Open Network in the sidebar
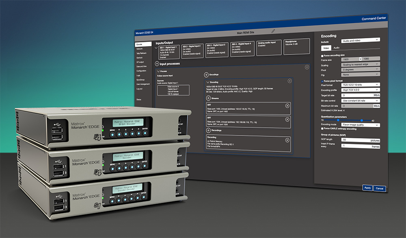This screenshot has width=406, height=238. point(139,49)
